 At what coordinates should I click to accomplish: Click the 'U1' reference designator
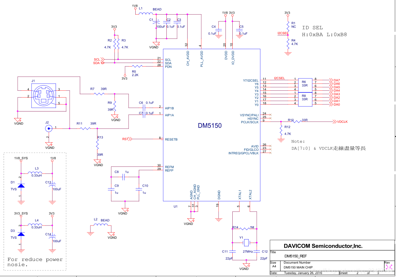point(175,206)
